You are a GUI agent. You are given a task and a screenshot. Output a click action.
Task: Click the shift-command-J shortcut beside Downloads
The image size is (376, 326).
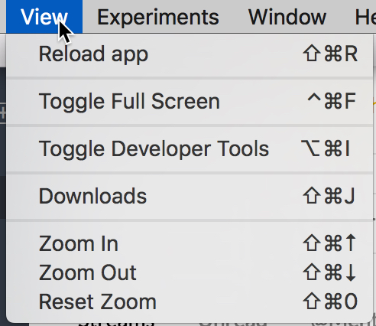pyautogui.click(x=329, y=196)
